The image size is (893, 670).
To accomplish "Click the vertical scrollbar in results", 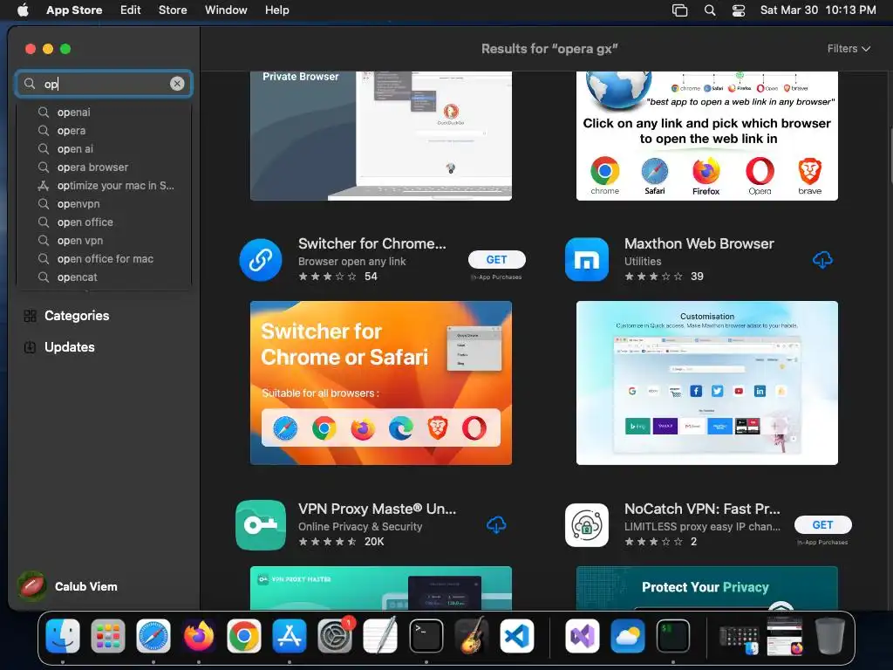I will tap(890, 155).
